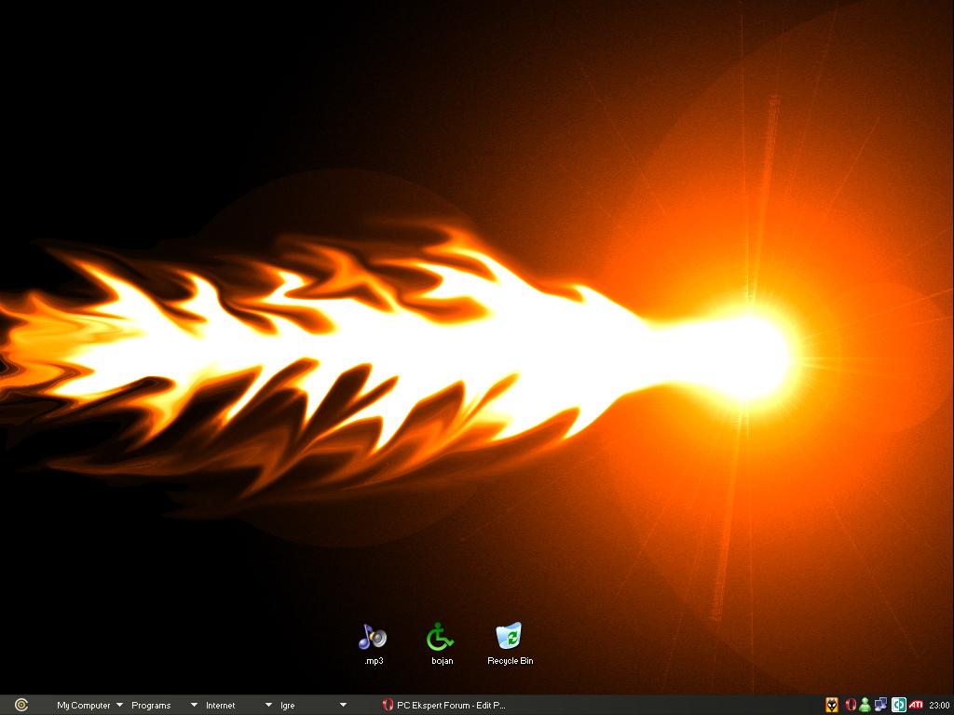This screenshot has height=715, width=954.
Task: Open the ATI tray icon
Action: [917, 705]
